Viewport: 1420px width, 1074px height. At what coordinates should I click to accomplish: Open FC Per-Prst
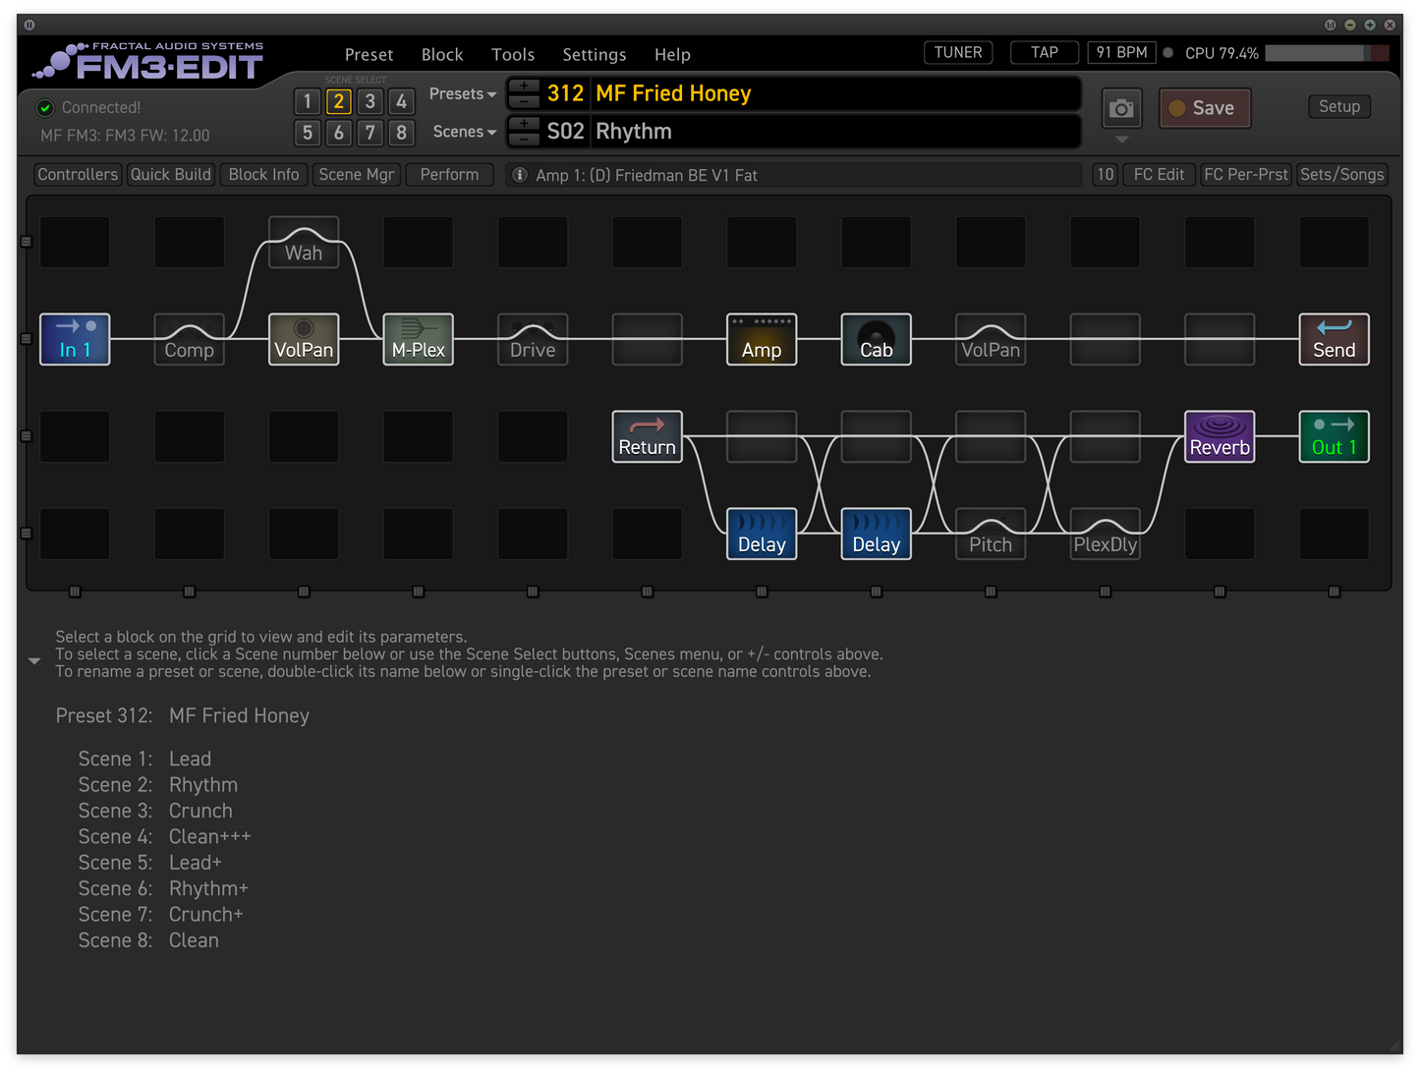(1246, 175)
